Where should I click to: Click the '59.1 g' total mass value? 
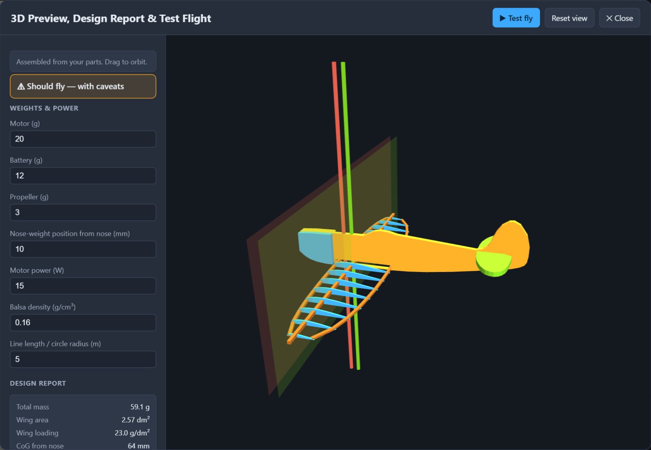click(x=140, y=407)
